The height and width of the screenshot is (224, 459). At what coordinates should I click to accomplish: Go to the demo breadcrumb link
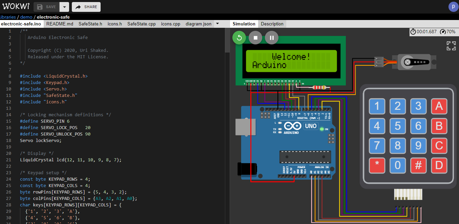point(26,17)
